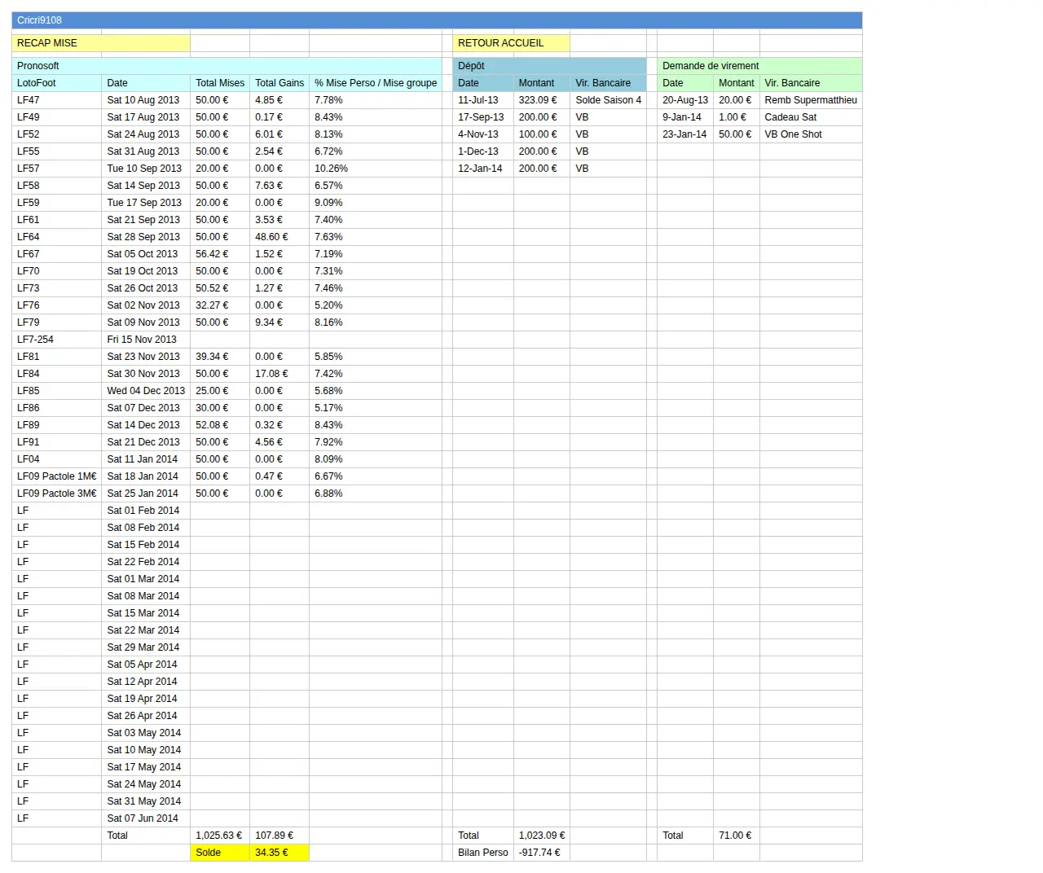Select the date Tue 10 Sep 2013
1043x873 pixels.
pos(144,169)
